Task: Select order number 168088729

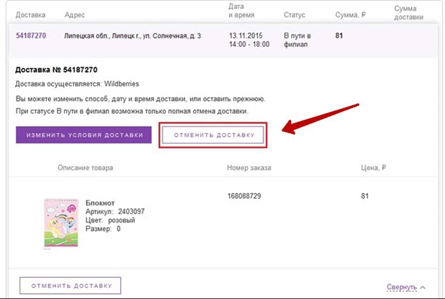Action: [244, 196]
